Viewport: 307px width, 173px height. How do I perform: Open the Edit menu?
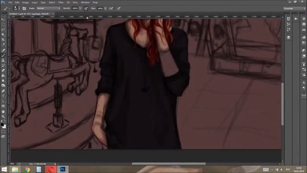tap(17, 2)
